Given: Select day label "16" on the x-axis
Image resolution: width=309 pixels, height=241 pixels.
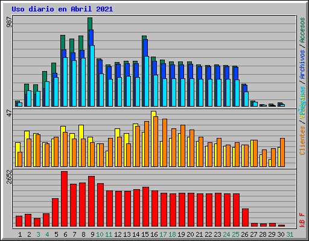Looking at the screenshot, I should point(154,234).
